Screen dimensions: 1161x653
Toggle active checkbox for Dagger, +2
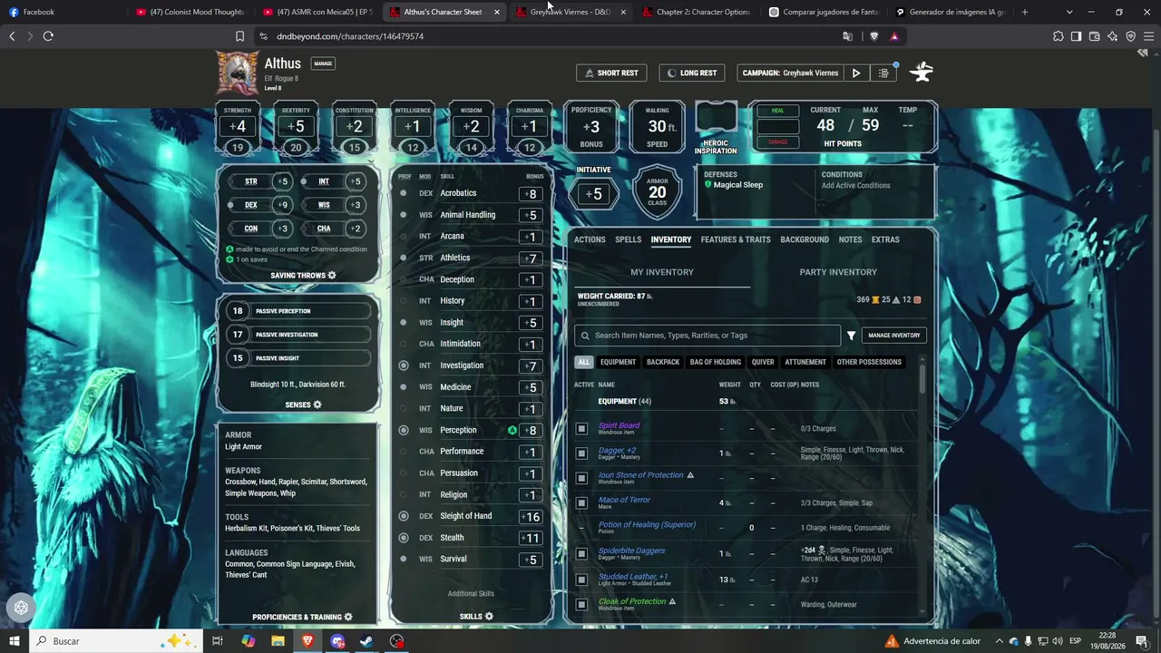coord(581,453)
